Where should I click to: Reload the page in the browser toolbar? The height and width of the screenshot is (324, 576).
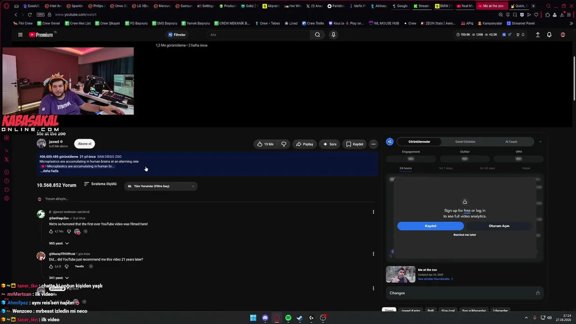[x=30, y=14]
